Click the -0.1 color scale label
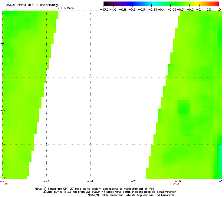The image size is (224, 197). (199, 10)
